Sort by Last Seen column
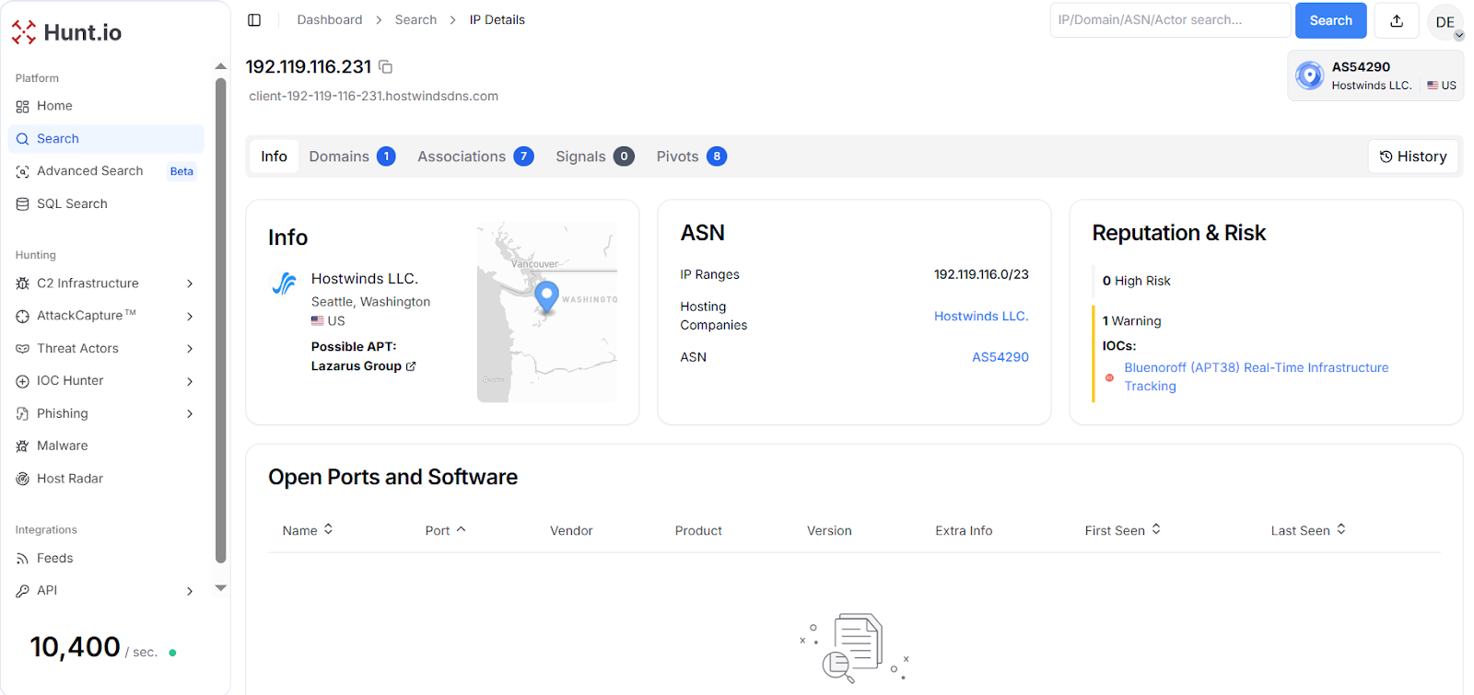 (1307, 530)
